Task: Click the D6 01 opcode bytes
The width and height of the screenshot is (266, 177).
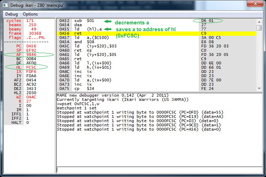Action: pyautogui.click(x=207, y=21)
